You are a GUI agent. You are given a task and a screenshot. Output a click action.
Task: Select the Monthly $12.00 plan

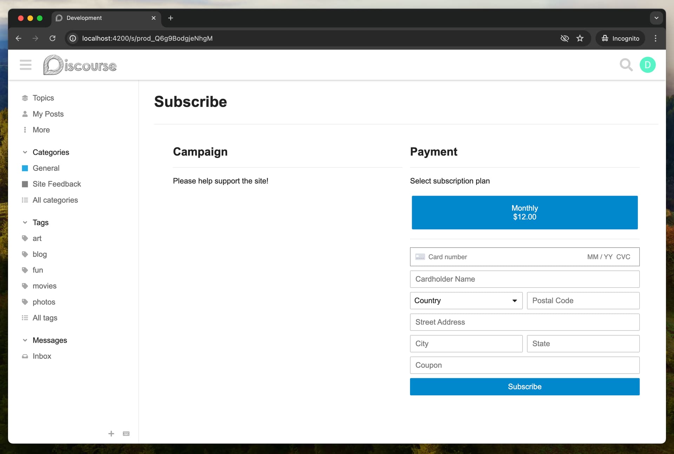(524, 212)
